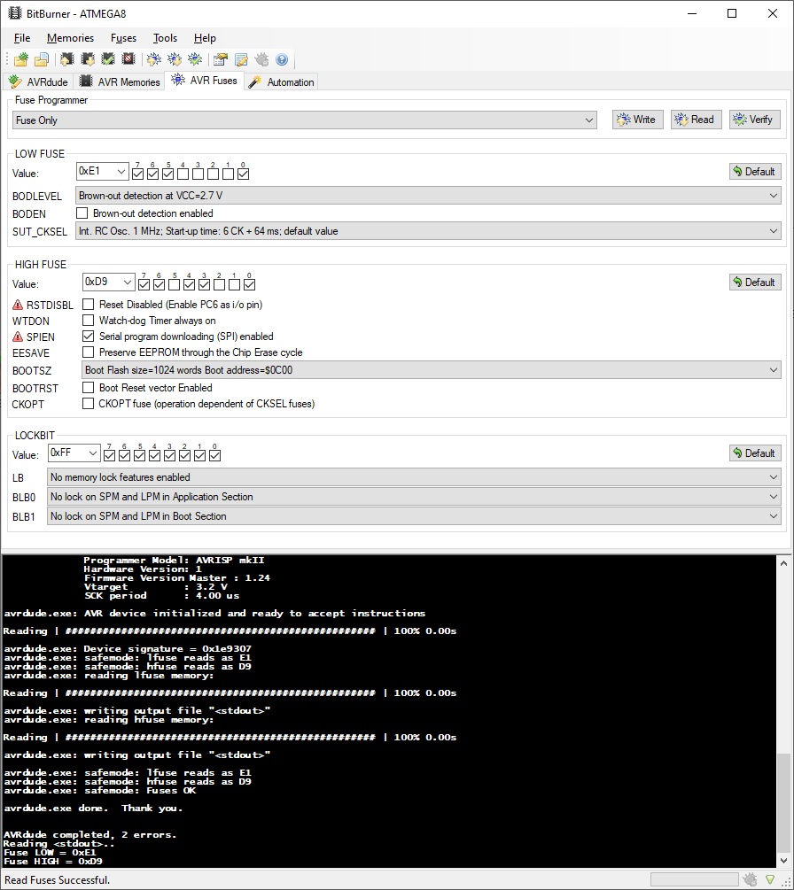Reset LOW FUSE with Default button
The width and height of the screenshot is (794, 890).
(755, 172)
